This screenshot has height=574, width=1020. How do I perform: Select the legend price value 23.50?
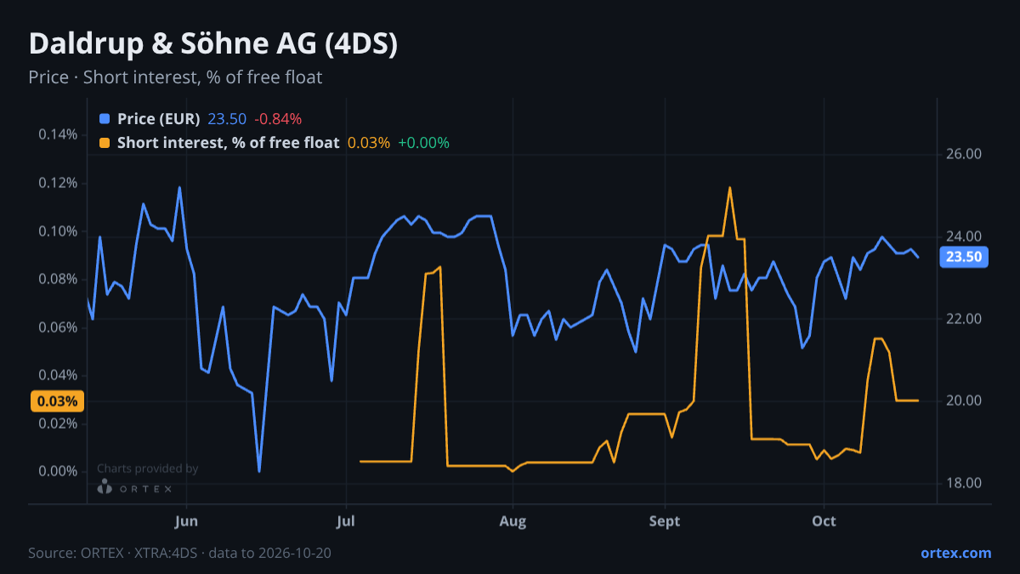tap(227, 119)
